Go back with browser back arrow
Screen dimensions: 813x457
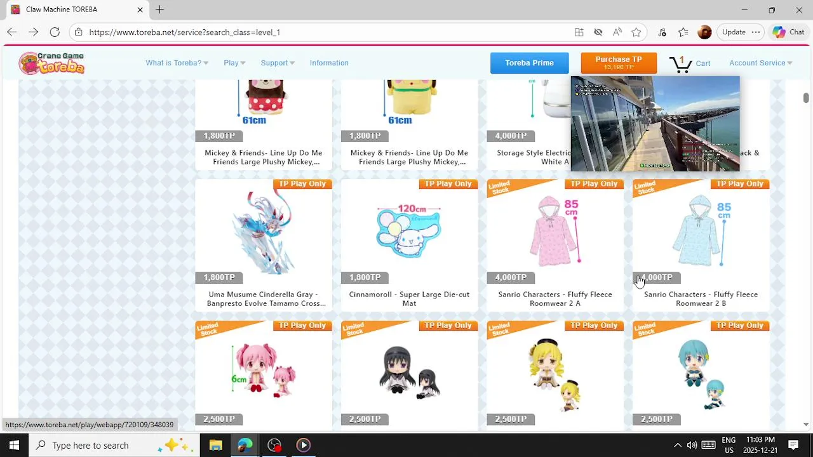(11, 32)
